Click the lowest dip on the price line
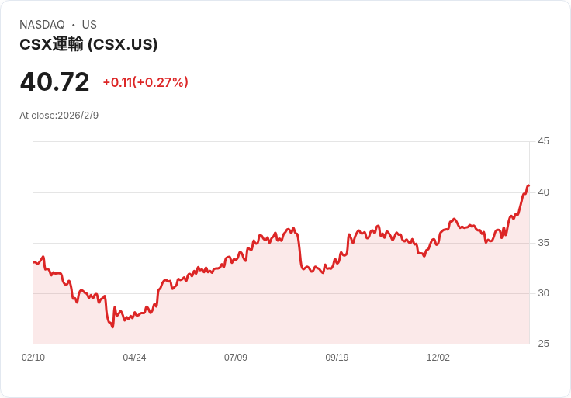Viewport: 571px width, 398px height. [x=112, y=327]
